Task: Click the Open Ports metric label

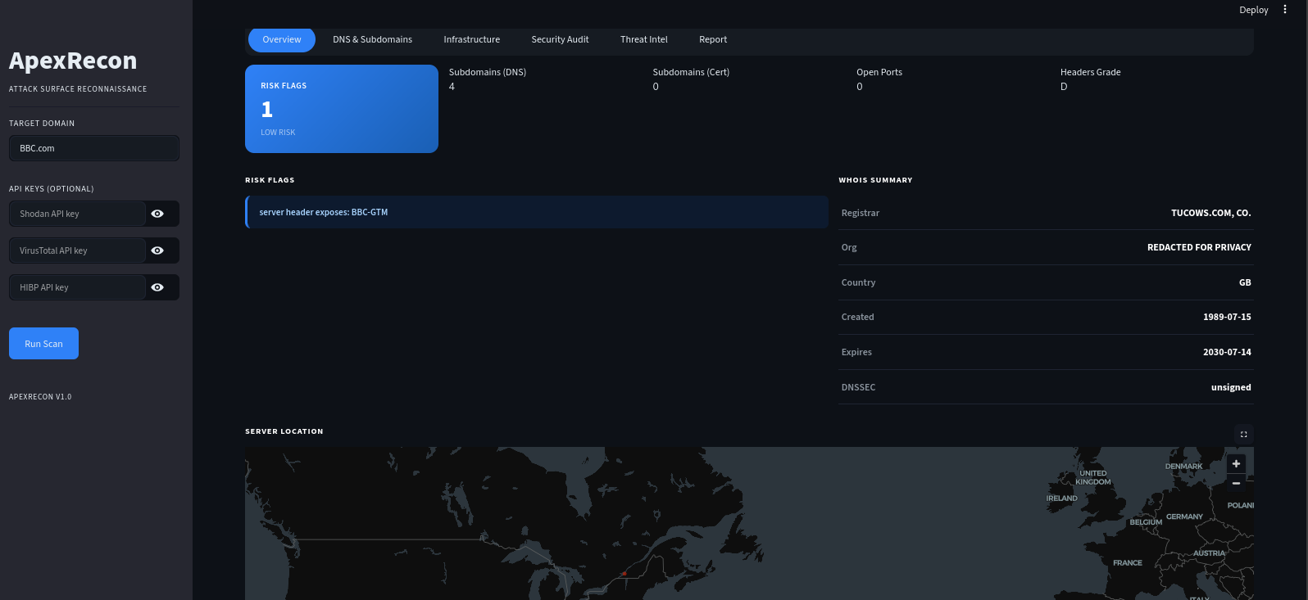Action: (879, 72)
